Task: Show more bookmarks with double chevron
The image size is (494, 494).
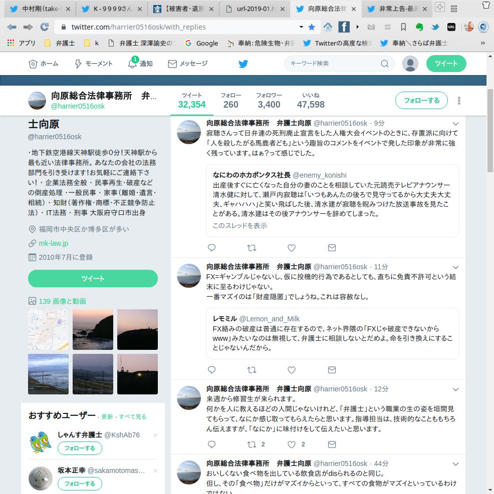Action: click(x=482, y=43)
